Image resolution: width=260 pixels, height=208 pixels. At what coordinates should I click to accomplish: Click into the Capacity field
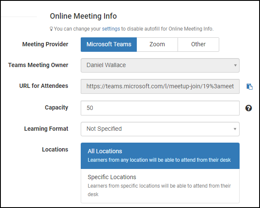tap(160, 108)
